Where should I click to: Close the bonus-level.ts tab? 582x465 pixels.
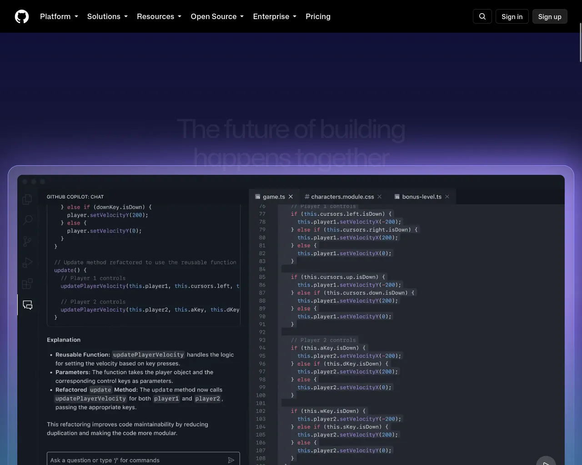click(x=447, y=197)
